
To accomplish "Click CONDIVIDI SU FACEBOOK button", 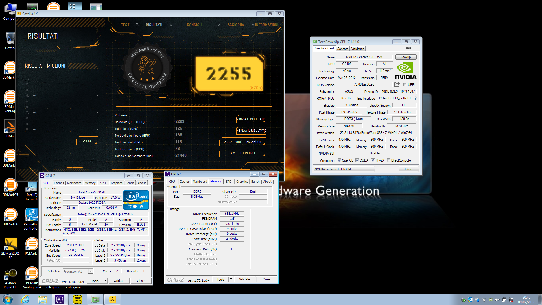I will [242, 142].
